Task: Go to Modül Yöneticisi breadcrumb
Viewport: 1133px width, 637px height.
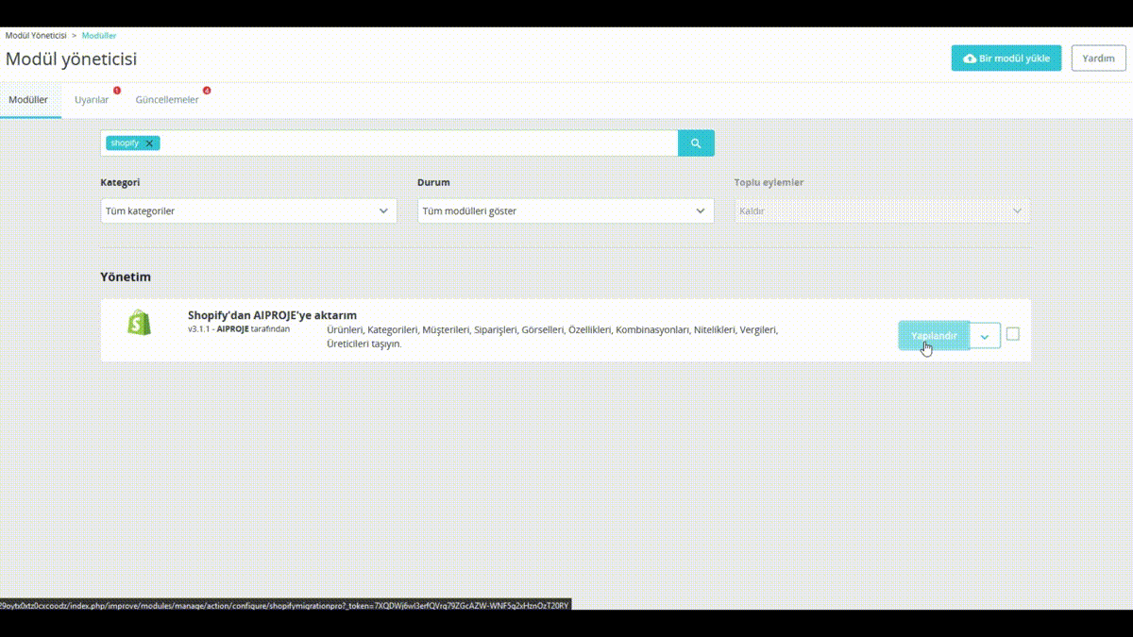Action: (36, 35)
